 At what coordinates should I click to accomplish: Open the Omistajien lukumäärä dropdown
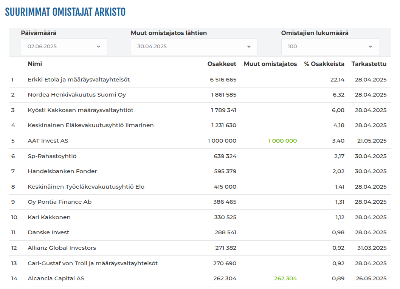click(x=330, y=47)
